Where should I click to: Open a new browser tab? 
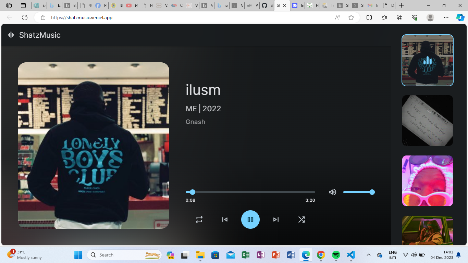click(x=401, y=5)
